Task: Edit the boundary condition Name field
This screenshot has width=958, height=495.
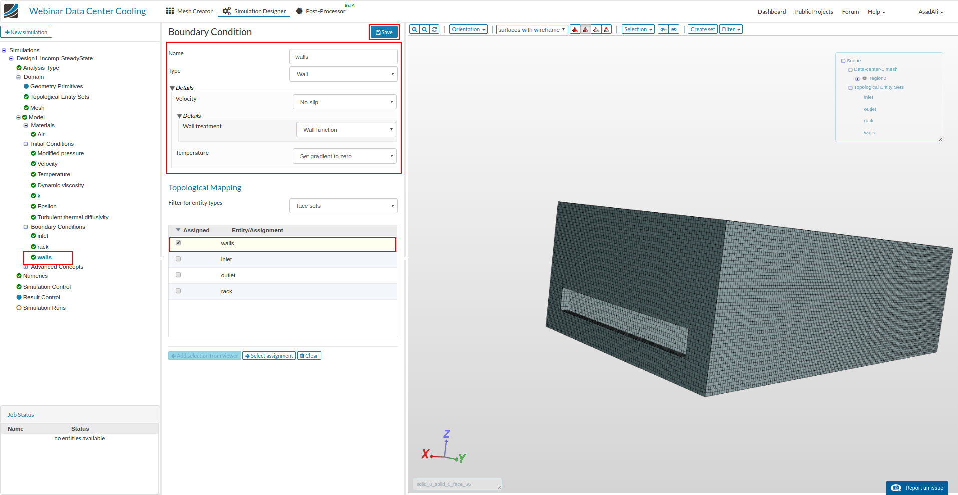Action: point(344,57)
